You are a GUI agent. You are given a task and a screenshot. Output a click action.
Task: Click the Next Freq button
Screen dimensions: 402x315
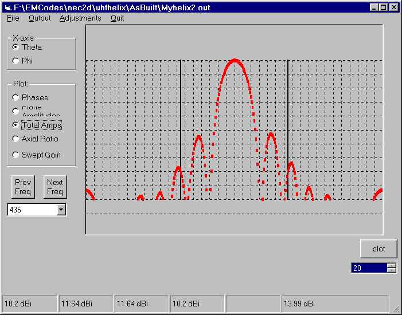pyautogui.click(x=55, y=187)
